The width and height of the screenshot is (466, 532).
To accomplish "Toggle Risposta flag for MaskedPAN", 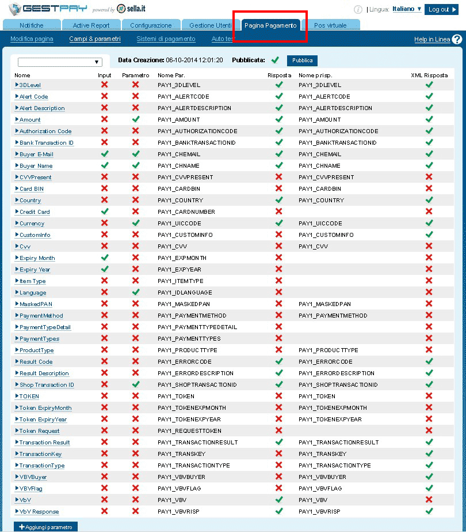I will coord(278,304).
